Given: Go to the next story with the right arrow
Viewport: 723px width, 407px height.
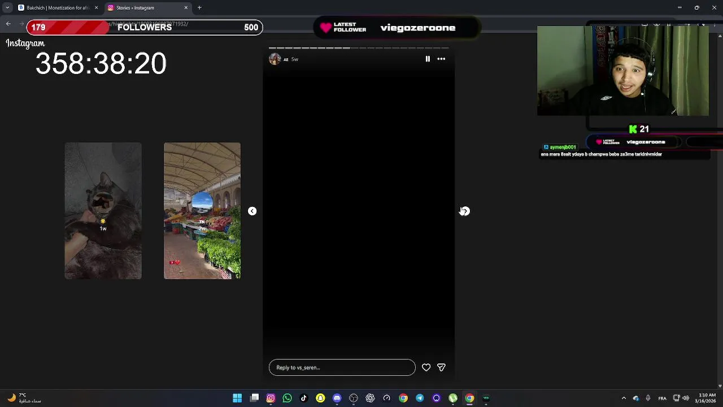Looking at the screenshot, I should pos(464,211).
